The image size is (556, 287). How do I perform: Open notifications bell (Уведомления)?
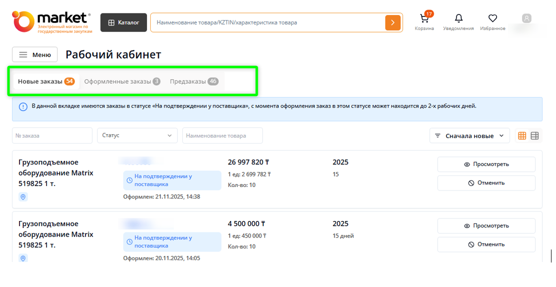(x=459, y=19)
